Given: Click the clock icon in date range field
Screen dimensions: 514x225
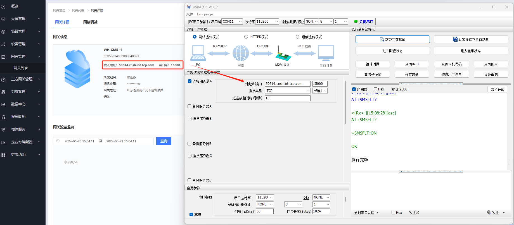Looking at the screenshot, I should tap(58, 141).
